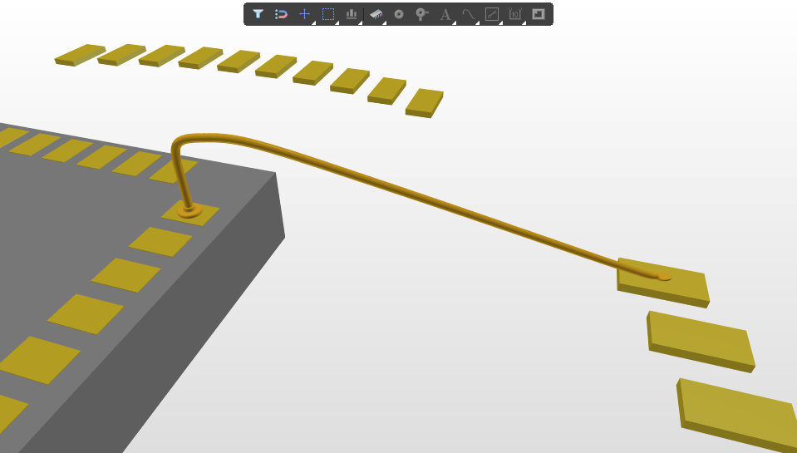Choose the curve-line placement tool
This screenshot has height=453, width=797.
click(x=469, y=14)
